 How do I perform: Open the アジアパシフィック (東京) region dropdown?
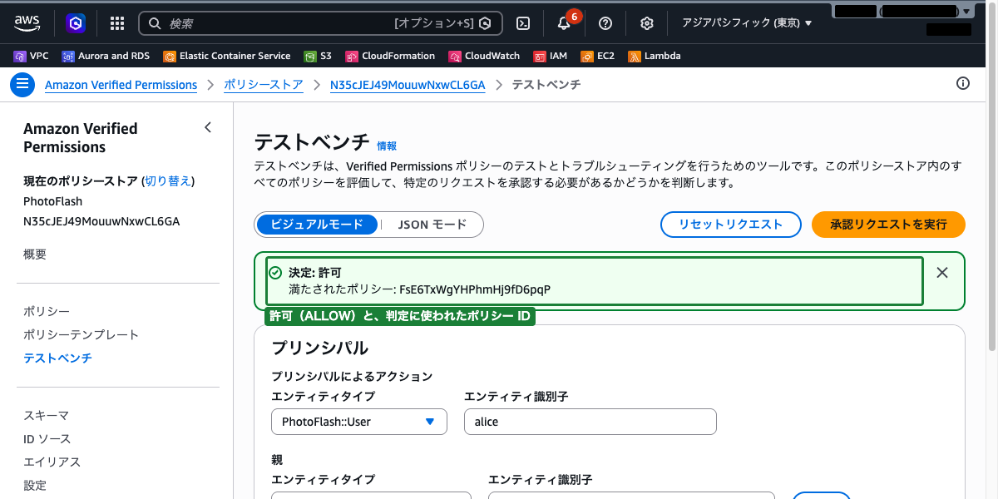pyautogui.click(x=746, y=23)
